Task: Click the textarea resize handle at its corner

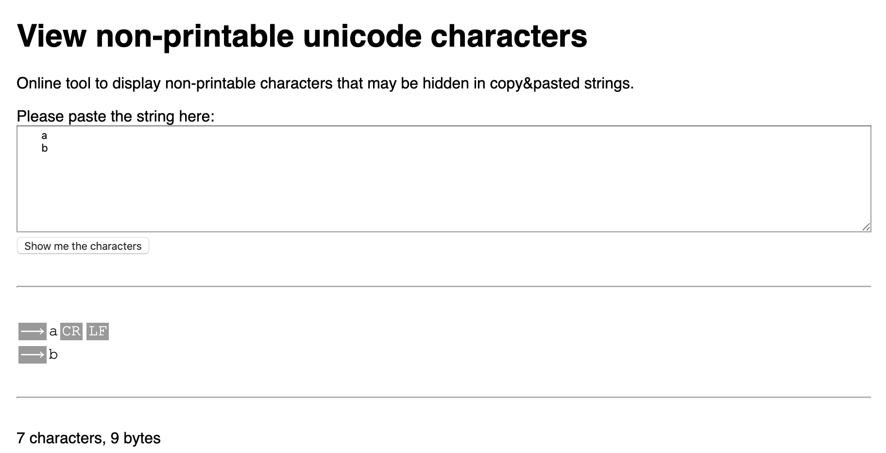Action: coord(867,226)
